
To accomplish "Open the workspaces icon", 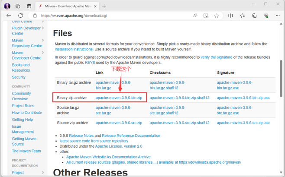I will (x=18, y=6).
